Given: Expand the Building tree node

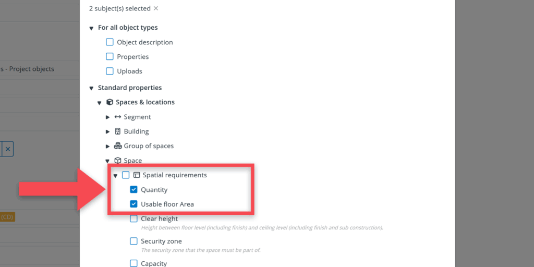Looking at the screenshot, I should 108,131.
